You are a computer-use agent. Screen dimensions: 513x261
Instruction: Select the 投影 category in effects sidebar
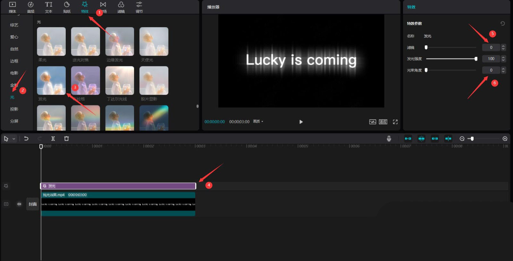(14, 109)
